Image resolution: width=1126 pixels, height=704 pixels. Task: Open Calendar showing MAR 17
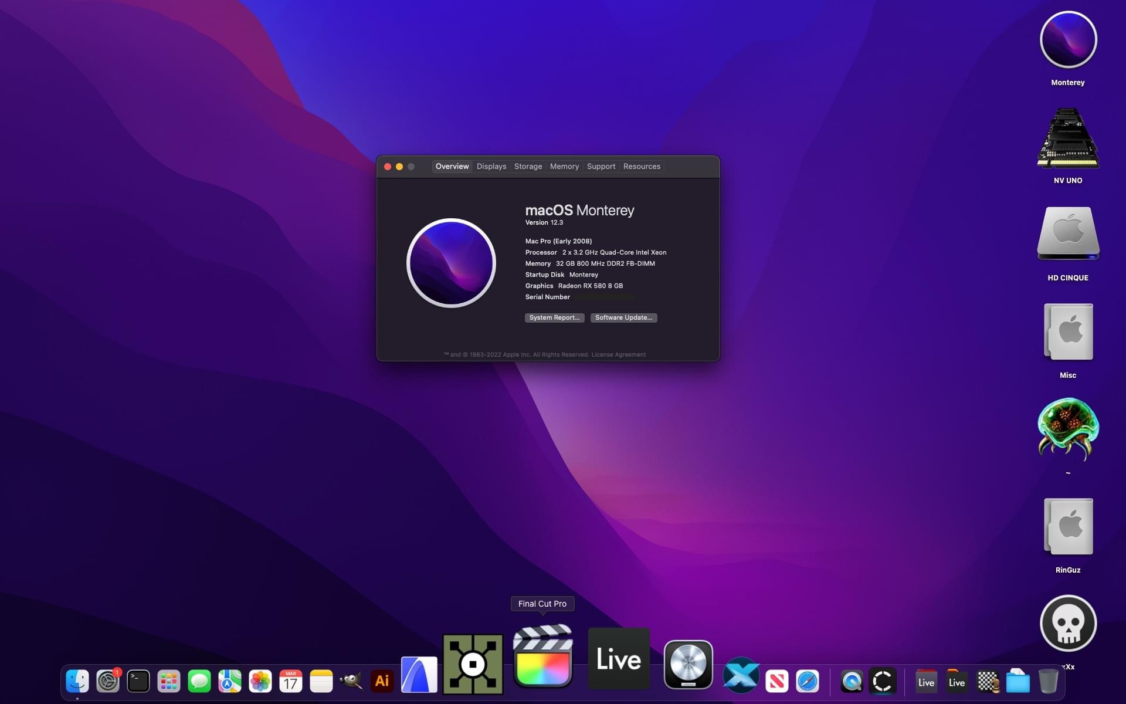(x=291, y=681)
